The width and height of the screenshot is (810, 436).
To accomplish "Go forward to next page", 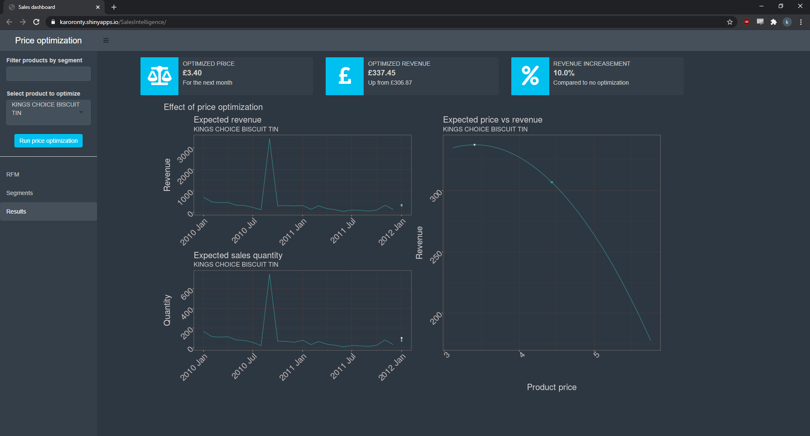I will (23, 22).
